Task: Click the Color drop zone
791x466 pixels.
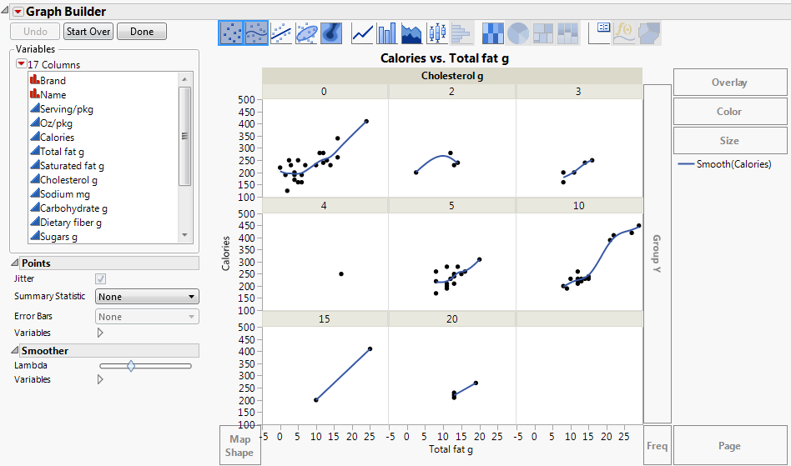Action: (x=729, y=112)
